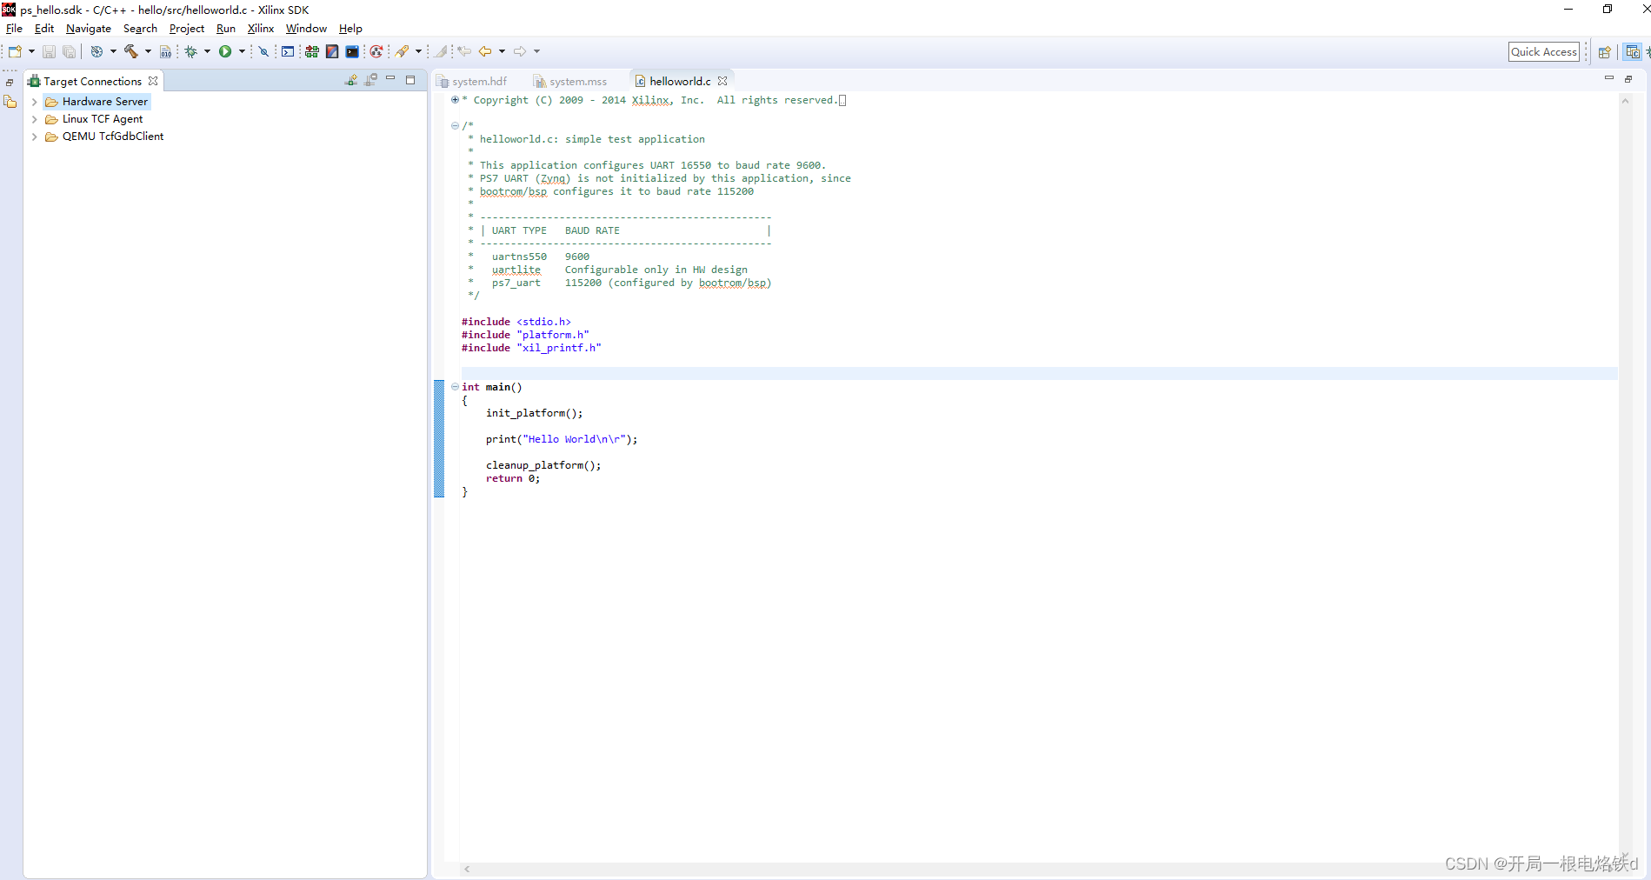Click the yellow Back arrow icon
The height and width of the screenshot is (880, 1651).
click(485, 51)
